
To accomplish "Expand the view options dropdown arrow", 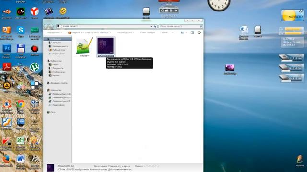I will 186,32.
